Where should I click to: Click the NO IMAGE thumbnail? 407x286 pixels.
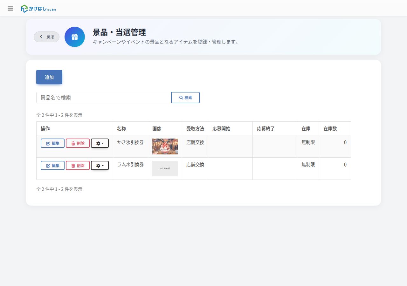tap(165, 168)
